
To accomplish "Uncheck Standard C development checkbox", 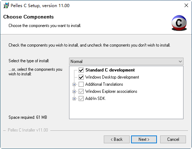I will pyautogui.click(x=81, y=70).
